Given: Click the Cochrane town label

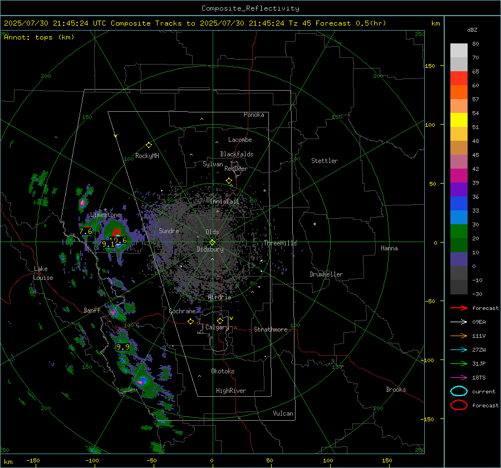Looking at the screenshot, I should coord(182,311).
